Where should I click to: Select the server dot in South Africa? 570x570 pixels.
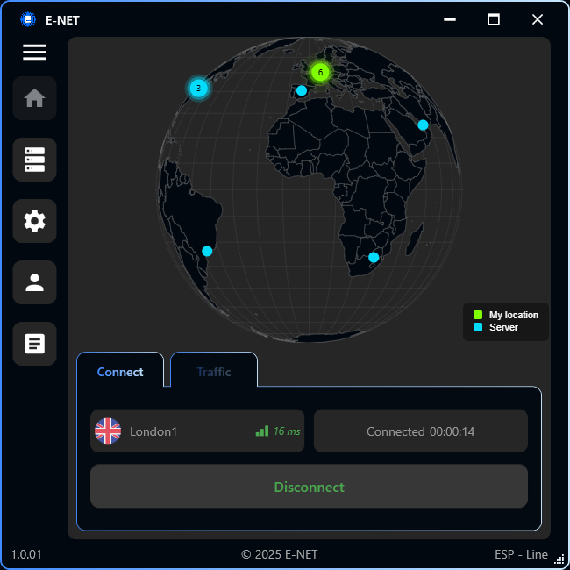[374, 257]
